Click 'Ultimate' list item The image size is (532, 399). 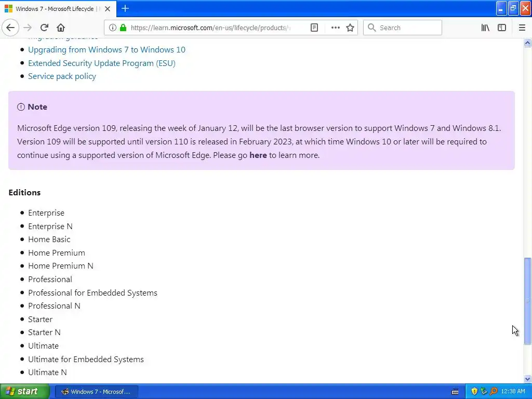pyautogui.click(x=44, y=346)
